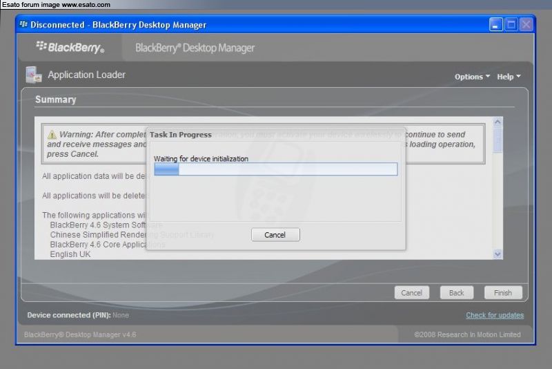The image size is (552, 369).
Task: Open the Options dropdown menu
Action: tap(472, 77)
